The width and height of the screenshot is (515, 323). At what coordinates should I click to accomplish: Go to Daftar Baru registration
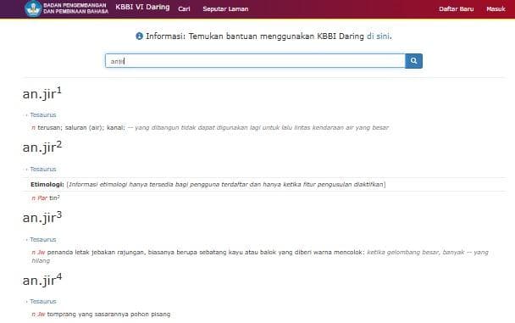457,8
